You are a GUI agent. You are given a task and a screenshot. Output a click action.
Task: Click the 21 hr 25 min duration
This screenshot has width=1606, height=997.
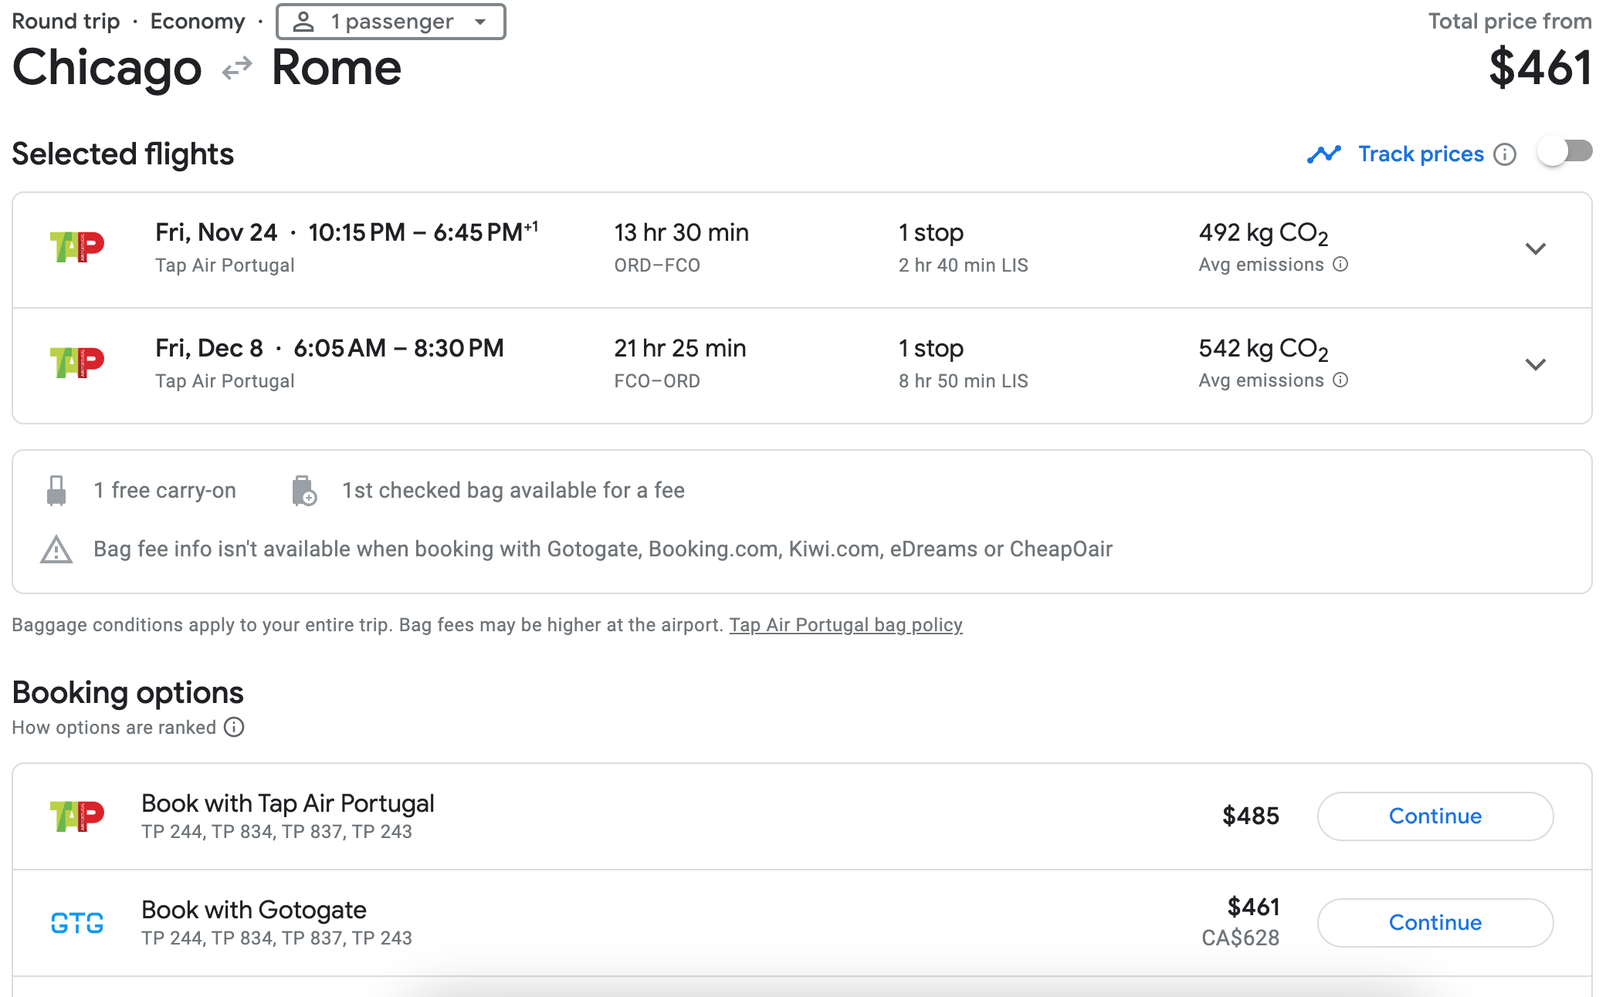(x=679, y=348)
